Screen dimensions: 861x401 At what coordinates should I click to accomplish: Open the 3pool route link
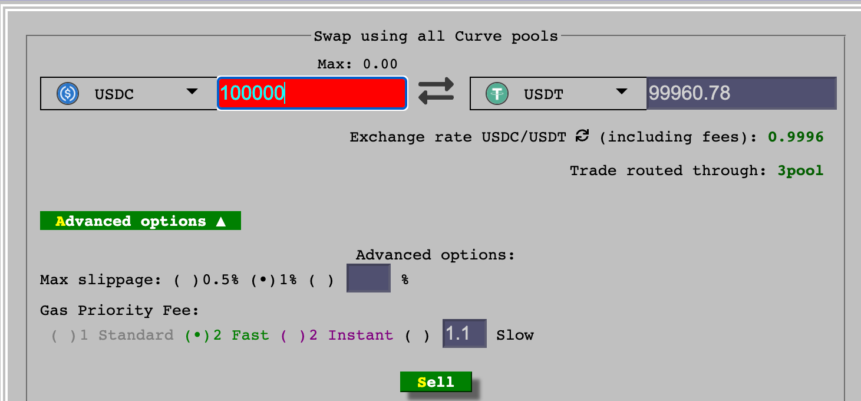click(800, 171)
